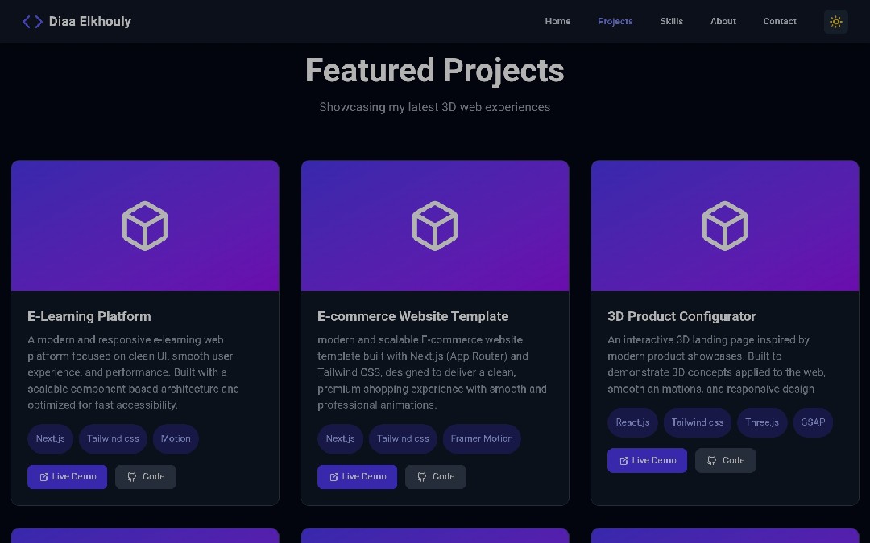870x543 pixels.
Task: Open Live Demo for 3D Product Configurator
Action: click(647, 461)
